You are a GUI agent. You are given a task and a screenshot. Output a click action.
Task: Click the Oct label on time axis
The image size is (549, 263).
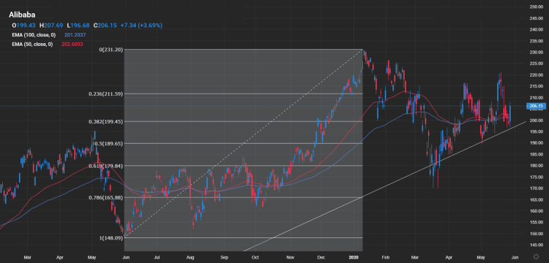255,257
